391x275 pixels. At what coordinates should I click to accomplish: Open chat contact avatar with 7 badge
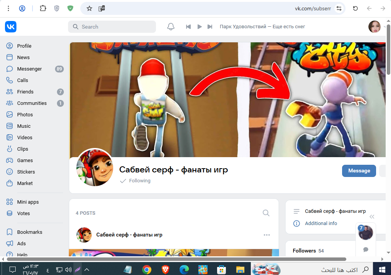[x=365, y=232]
